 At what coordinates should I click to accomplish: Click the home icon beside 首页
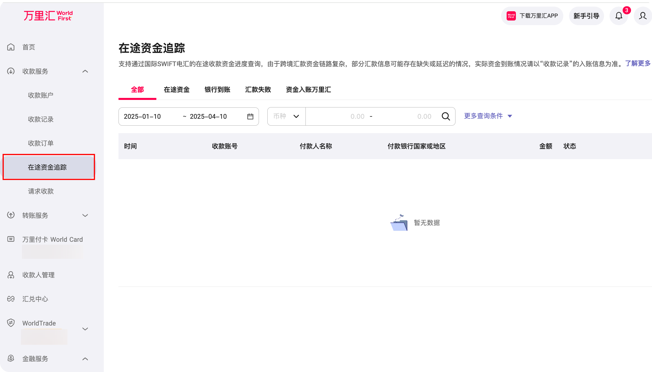[x=11, y=47]
